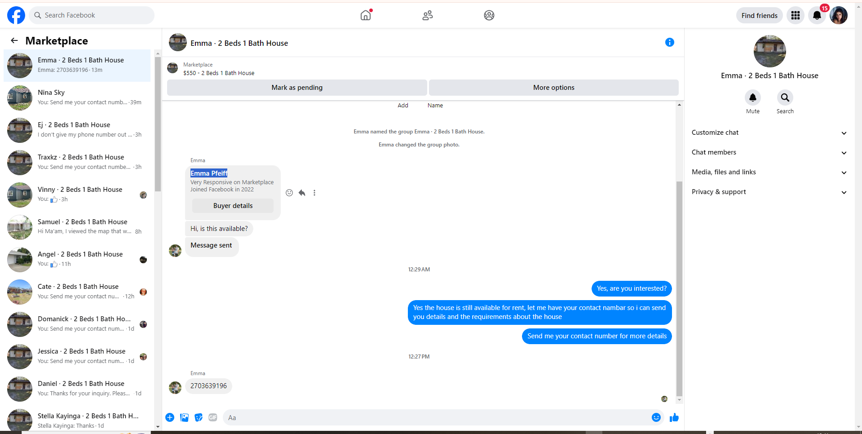Click Mark as pending button

click(x=297, y=88)
